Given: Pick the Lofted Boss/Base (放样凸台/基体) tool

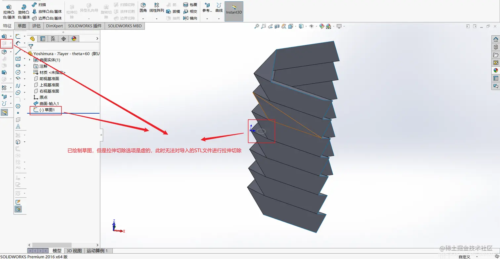Looking at the screenshot, I should pos(47,12).
